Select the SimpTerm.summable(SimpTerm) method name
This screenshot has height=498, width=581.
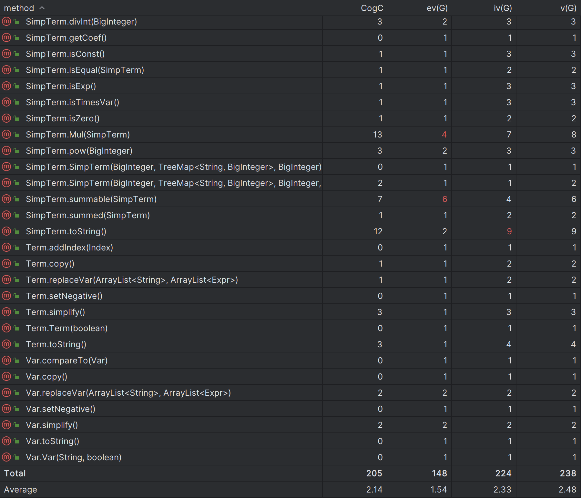pos(91,199)
